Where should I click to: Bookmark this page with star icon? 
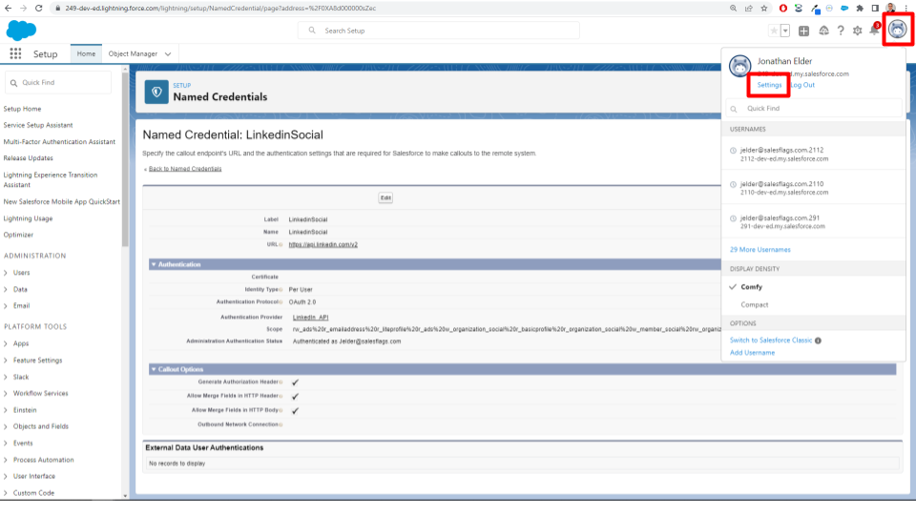pos(764,9)
